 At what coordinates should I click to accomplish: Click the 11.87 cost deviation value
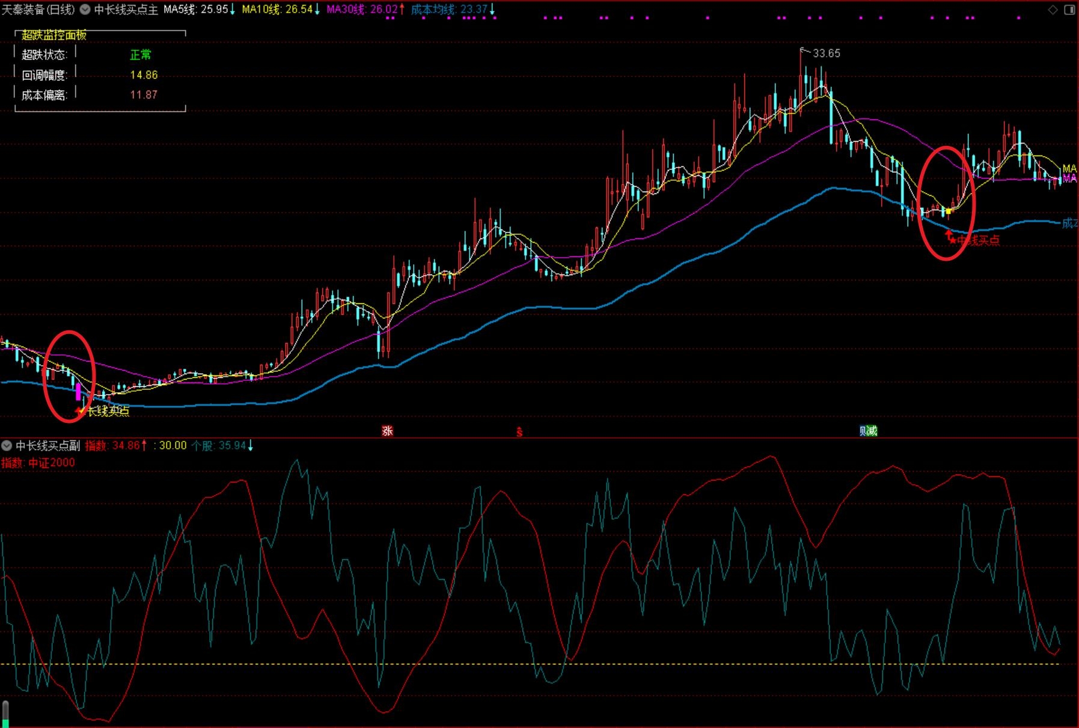pyautogui.click(x=144, y=95)
